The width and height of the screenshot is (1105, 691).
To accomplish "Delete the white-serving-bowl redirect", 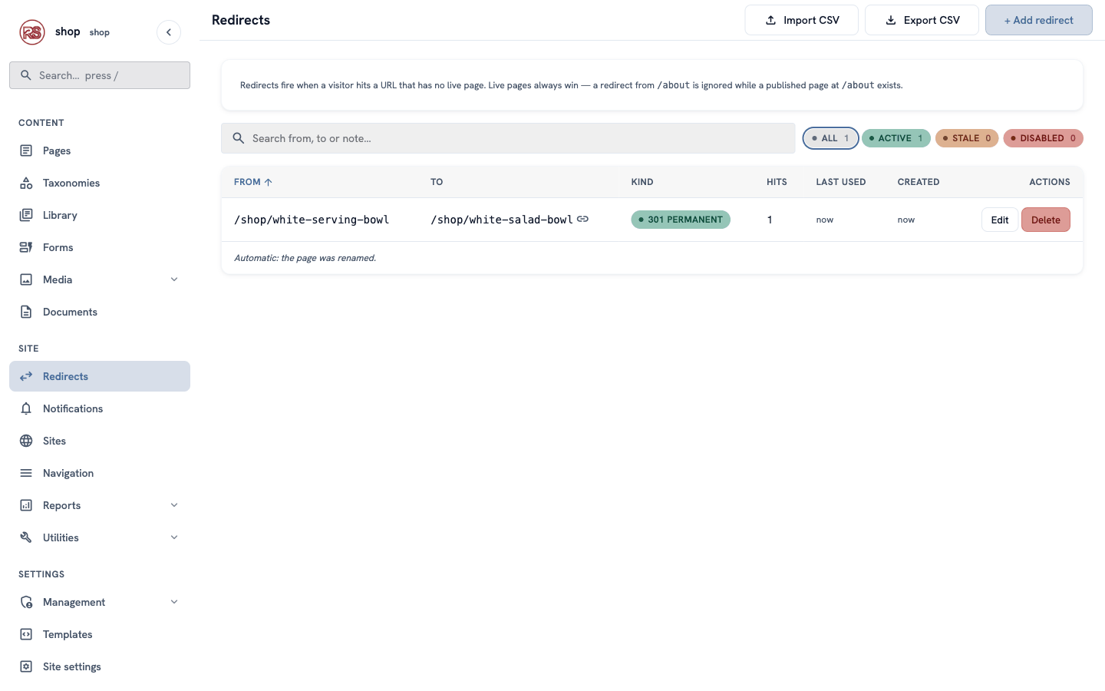I will [x=1045, y=220].
